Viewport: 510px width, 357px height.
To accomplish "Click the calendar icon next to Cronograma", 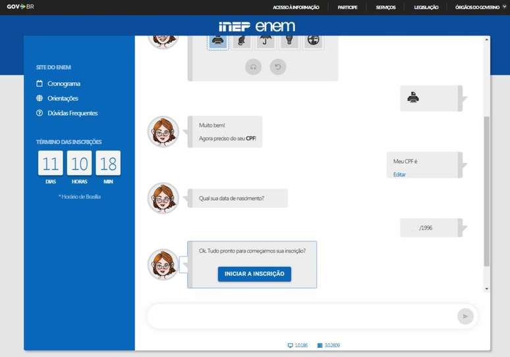I will coord(40,83).
